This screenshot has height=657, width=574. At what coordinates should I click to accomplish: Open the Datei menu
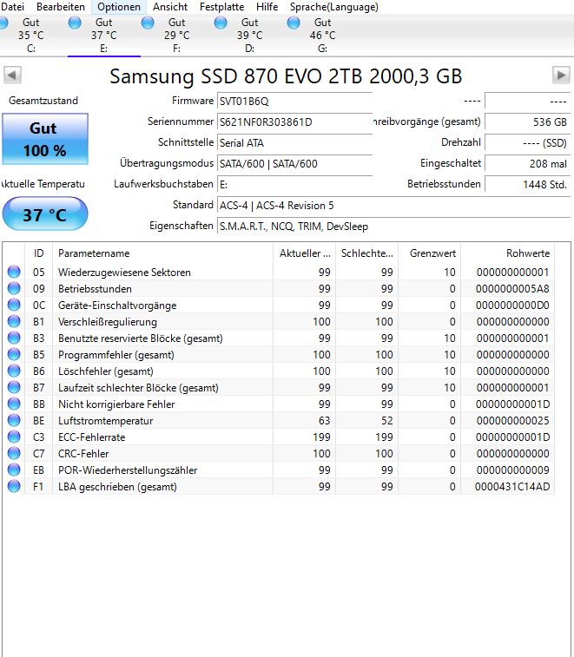click(x=12, y=7)
